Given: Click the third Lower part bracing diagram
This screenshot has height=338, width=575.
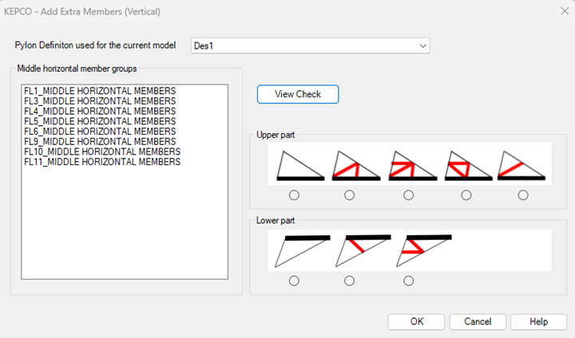Looking at the screenshot, I should pos(423,250).
